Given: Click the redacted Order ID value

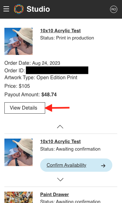Looking at the screenshot, I should tap(57, 70).
